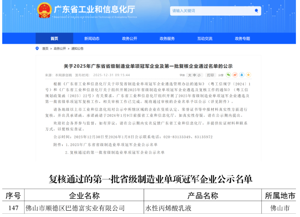The image size is (300, 217).
Task: Open the 政务服务 navigation menu
Action: pyautogui.click(x=167, y=39)
